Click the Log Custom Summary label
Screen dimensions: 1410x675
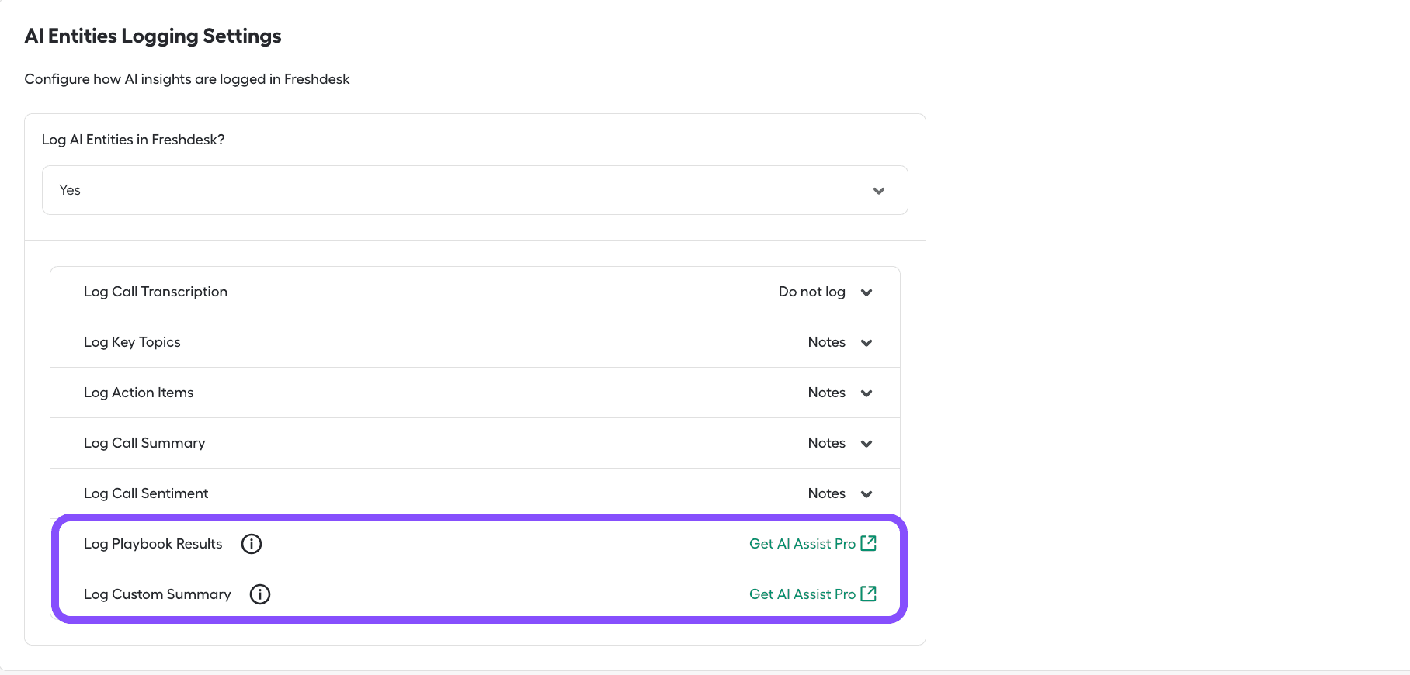(158, 594)
